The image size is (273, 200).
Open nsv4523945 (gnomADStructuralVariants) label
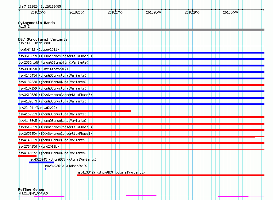[63, 159]
